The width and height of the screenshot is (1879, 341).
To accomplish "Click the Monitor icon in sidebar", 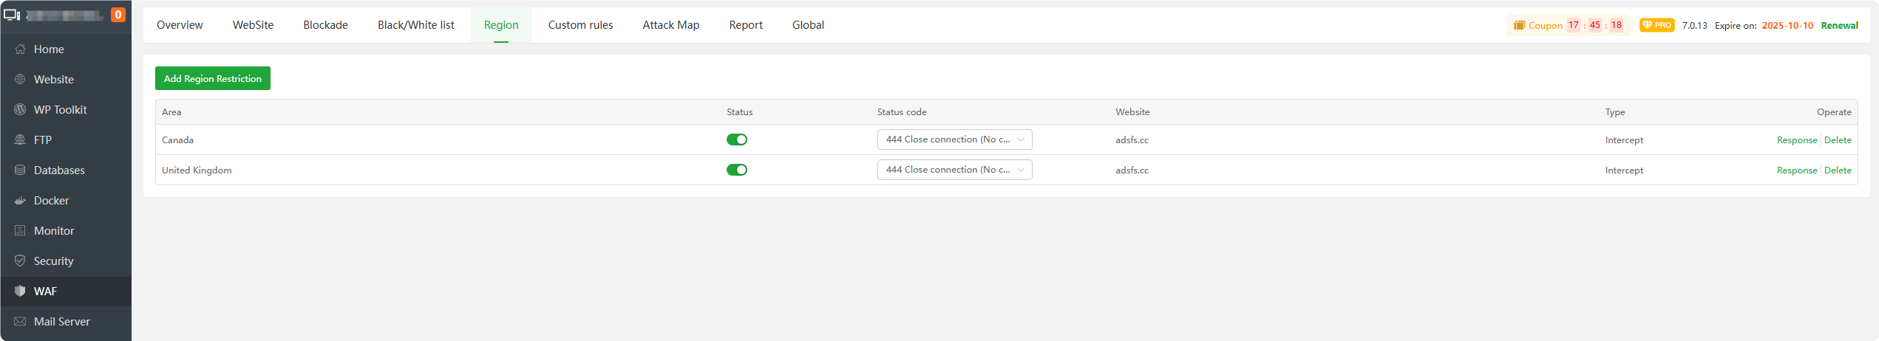I will click(20, 231).
